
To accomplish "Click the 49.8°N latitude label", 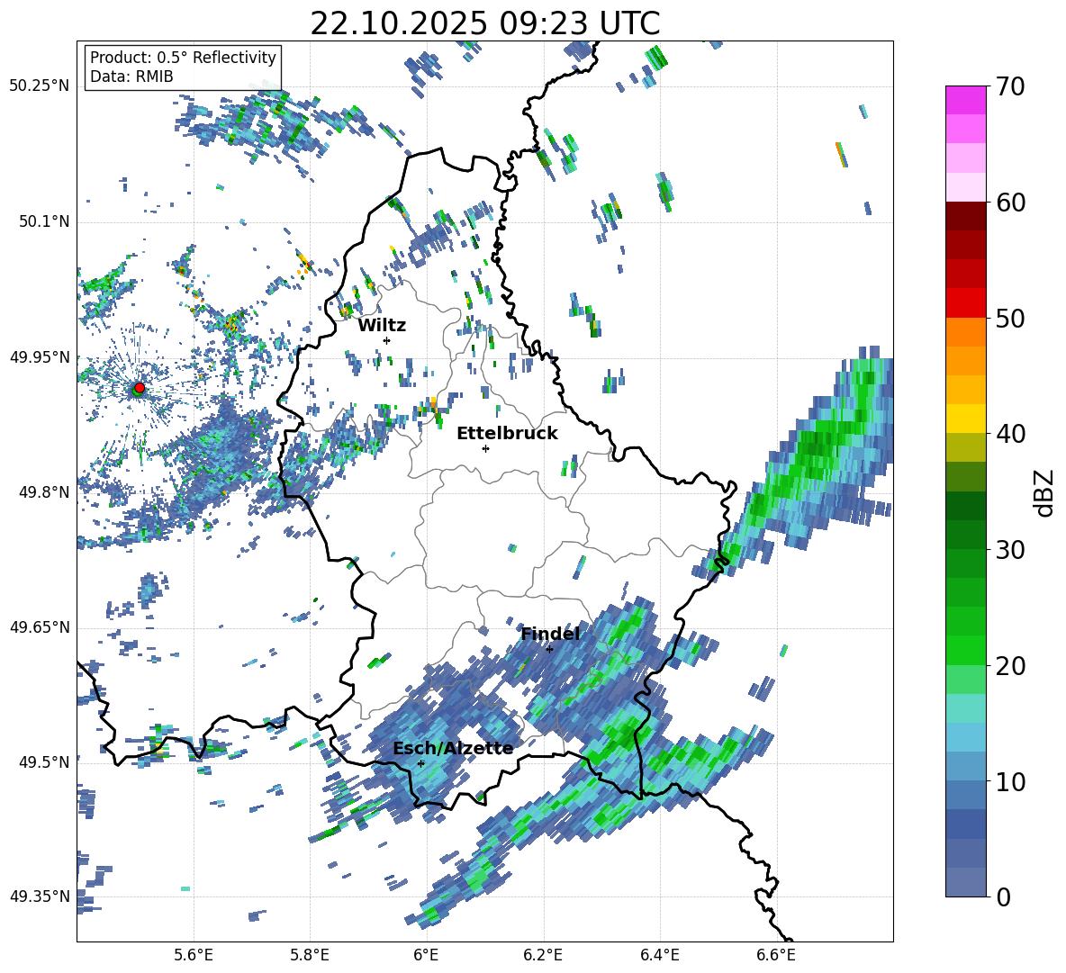I will tap(43, 492).
